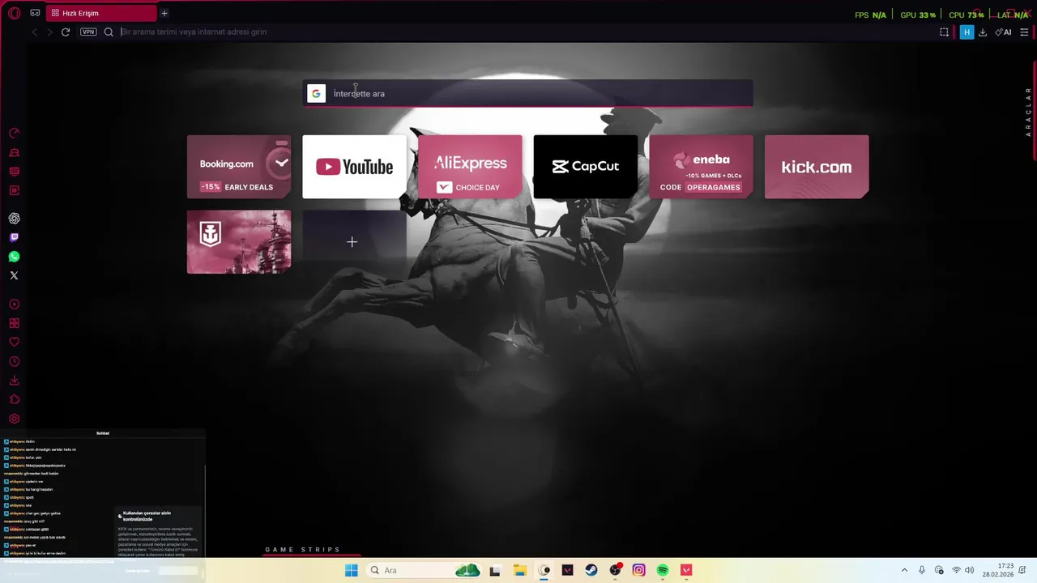Click the taskbar Ara search box
Image resolution: width=1037 pixels, height=583 pixels.
coord(423,570)
